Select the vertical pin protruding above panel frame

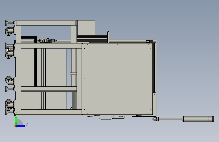coord(108,37)
